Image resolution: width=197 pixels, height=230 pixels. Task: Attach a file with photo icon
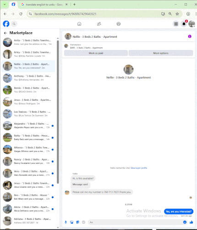(x=71, y=222)
